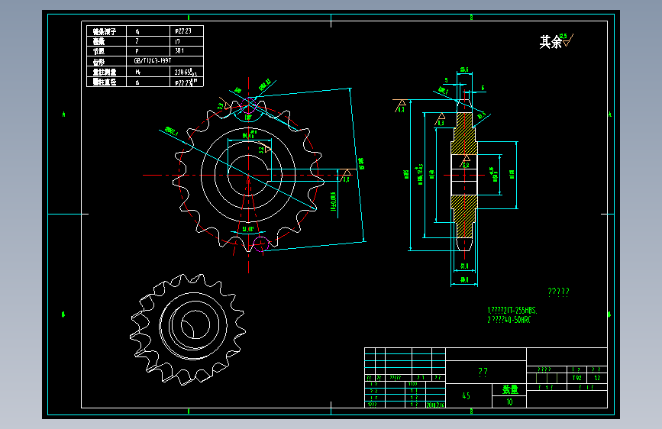Click zone marker "2" on top border
The width and height of the screenshot is (662, 429).
(x=471, y=18)
